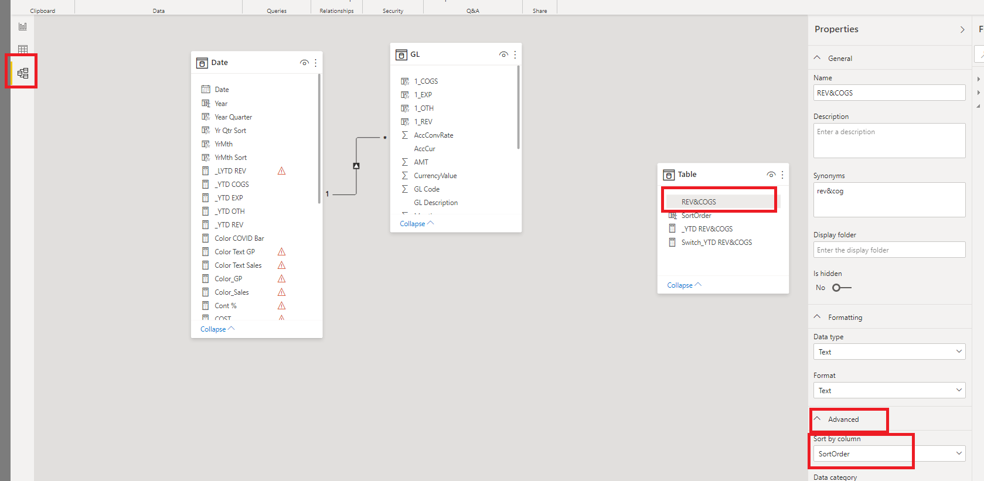This screenshot has width=984, height=481.
Task: Click warning icon beside Color_Sales
Action: (281, 292)
